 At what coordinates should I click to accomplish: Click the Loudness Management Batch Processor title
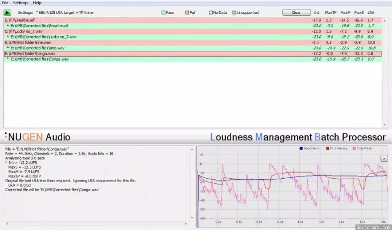[298, 137]
